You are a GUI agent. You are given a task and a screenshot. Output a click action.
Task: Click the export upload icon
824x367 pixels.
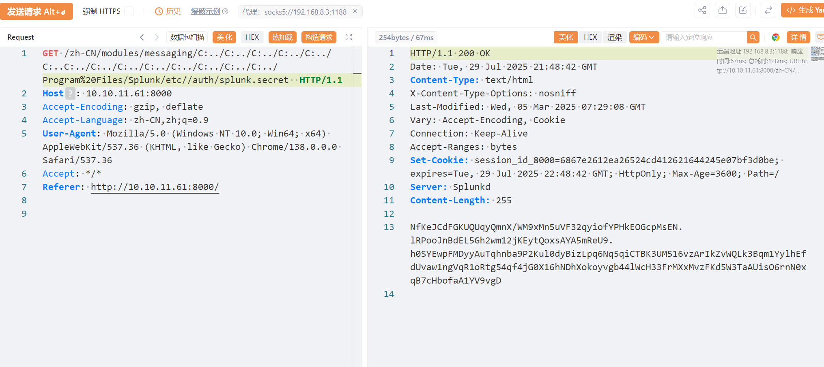pos(723,11)
